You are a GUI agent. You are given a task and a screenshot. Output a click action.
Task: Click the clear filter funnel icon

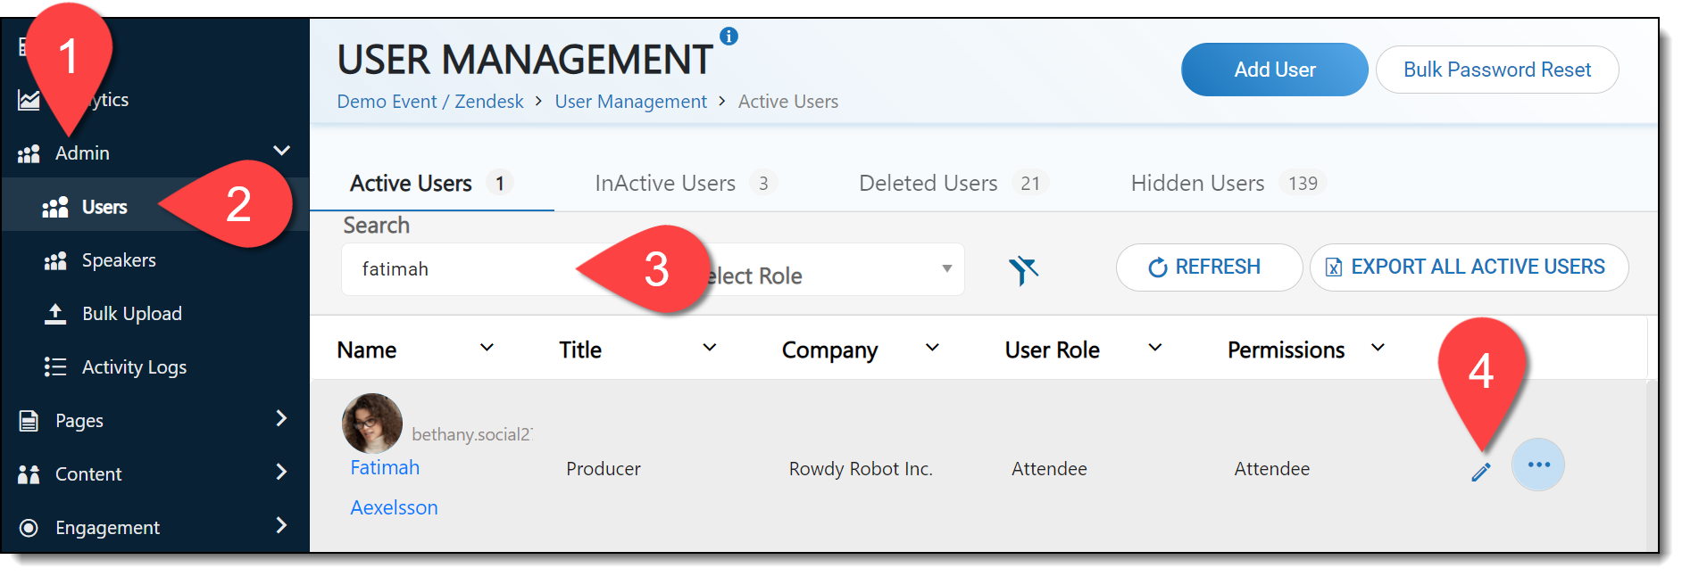point(1023,269)
